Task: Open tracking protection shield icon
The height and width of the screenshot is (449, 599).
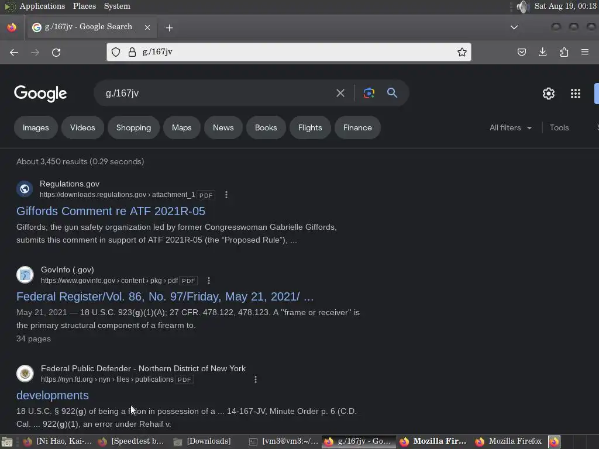Action: coord(116,52)
